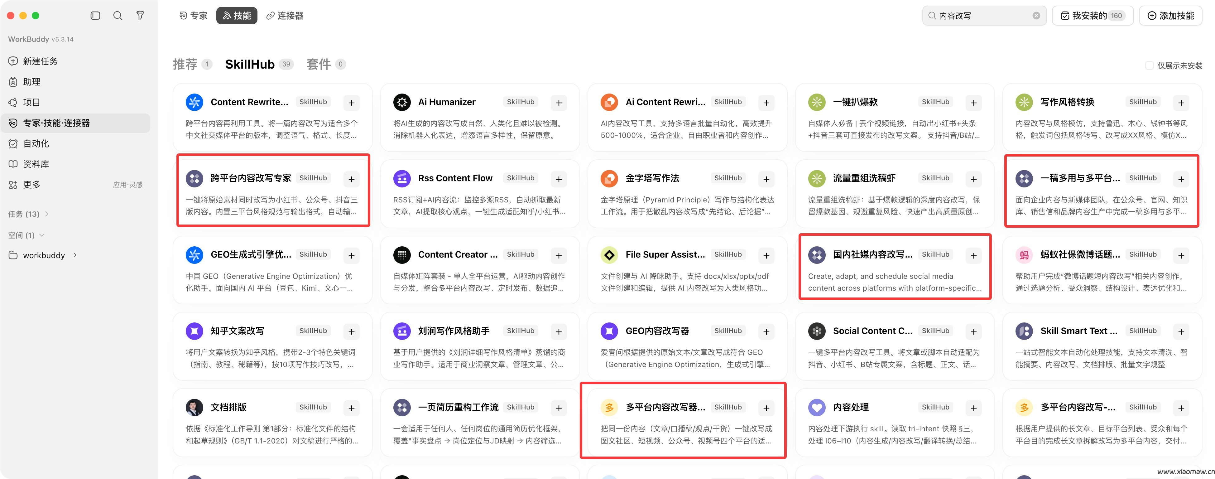This screenshot has width=1215, height=479.
Task: Install the Content Rewrite skill with plus
Action: pos(351,102)
